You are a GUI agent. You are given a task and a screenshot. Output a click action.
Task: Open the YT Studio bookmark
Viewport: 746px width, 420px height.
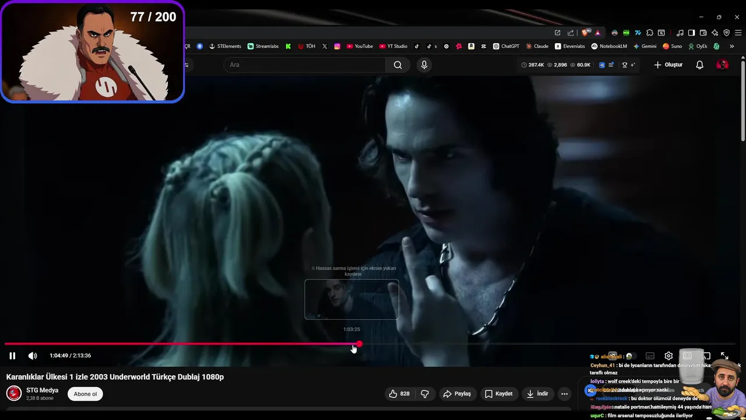(x=393, y=46)
